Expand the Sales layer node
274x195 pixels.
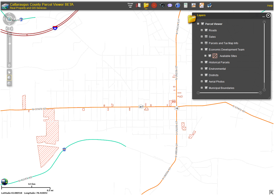[x=202, y=37]
